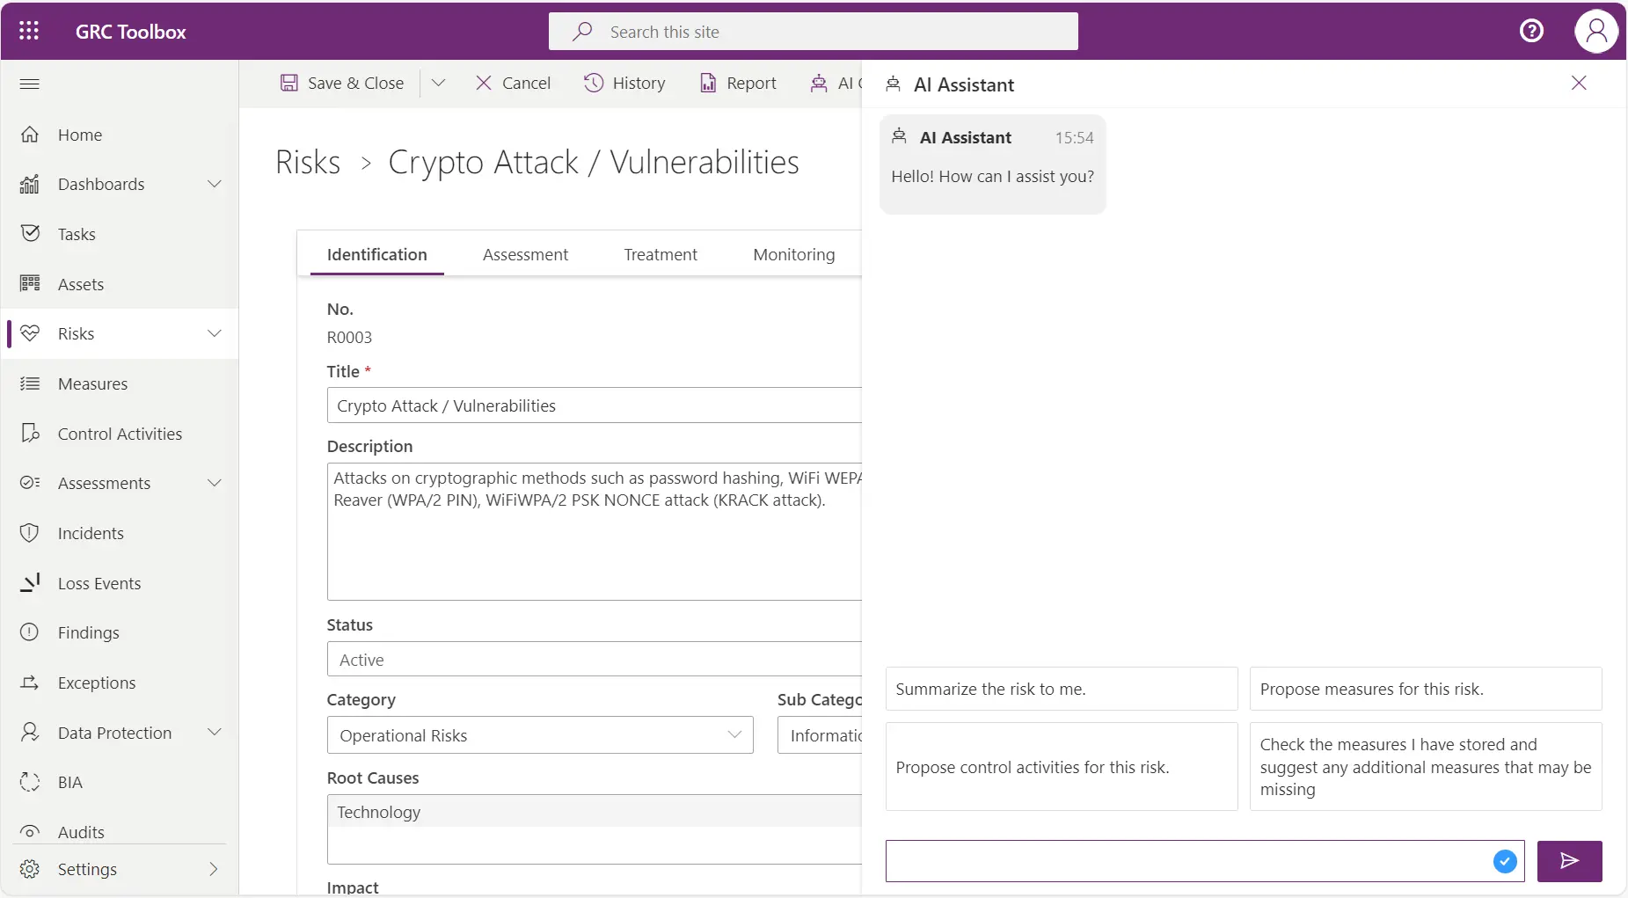Screen dimensions: 1628x898
Task: Send the AI Assistant message
Action: tap(1569, 860)
